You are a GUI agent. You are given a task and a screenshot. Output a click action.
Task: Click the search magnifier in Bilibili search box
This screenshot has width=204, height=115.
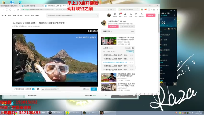[x=97, y=15]
